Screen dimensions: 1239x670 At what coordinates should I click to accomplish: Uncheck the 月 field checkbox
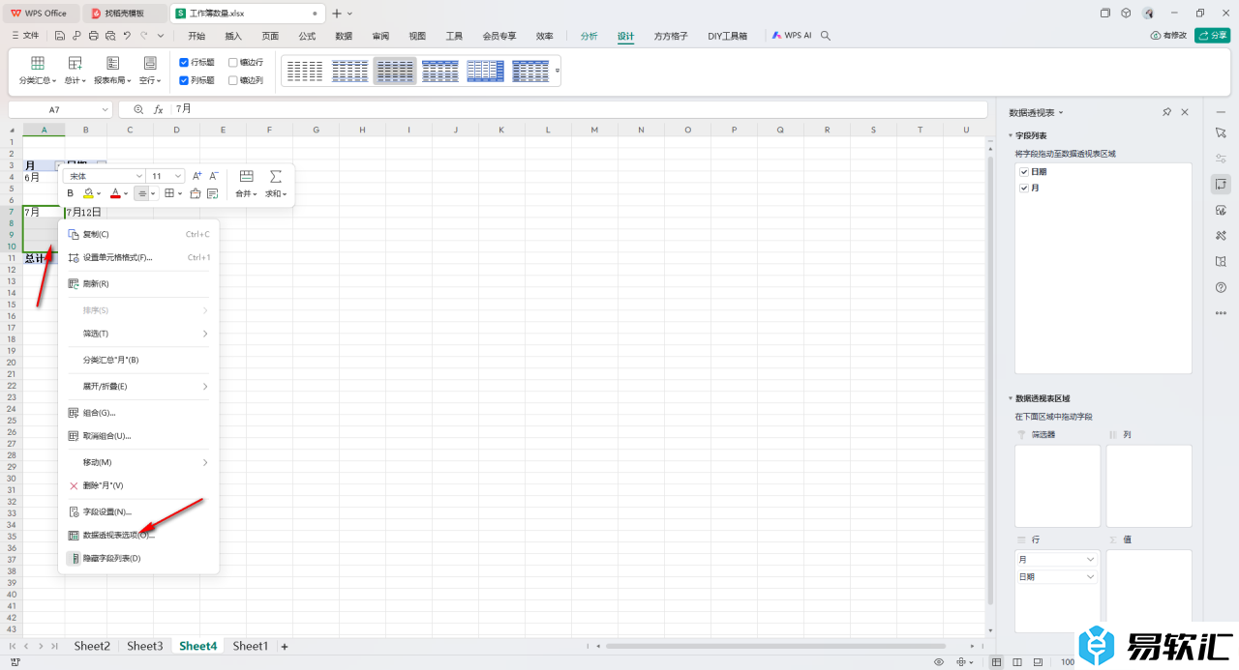point(1024,188)
